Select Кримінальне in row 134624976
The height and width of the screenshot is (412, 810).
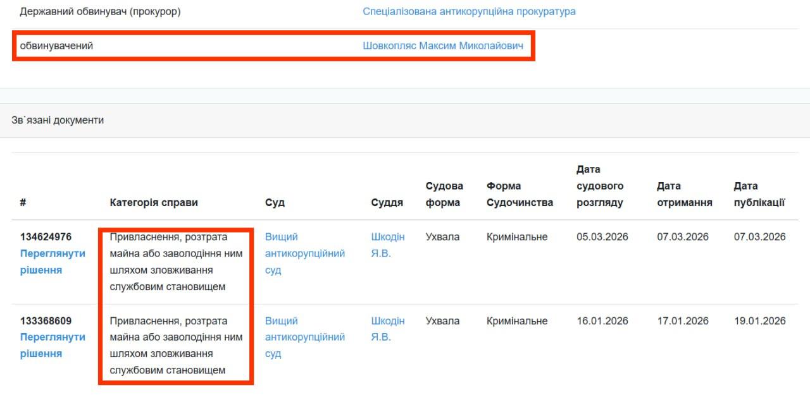pos(517,237)
